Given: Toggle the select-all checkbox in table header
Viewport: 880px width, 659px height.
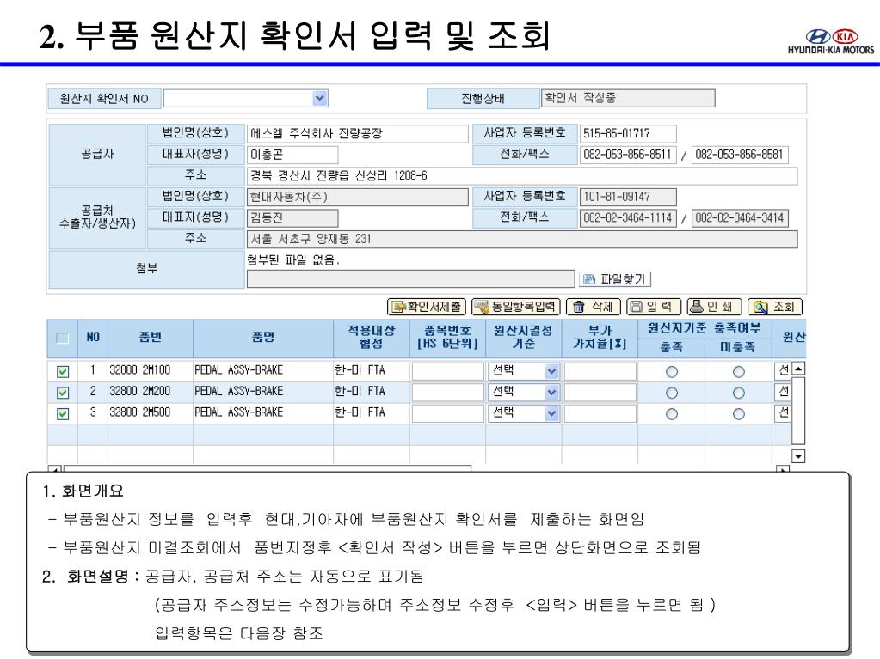Looking at the screenshot, I should pos(62,338).
